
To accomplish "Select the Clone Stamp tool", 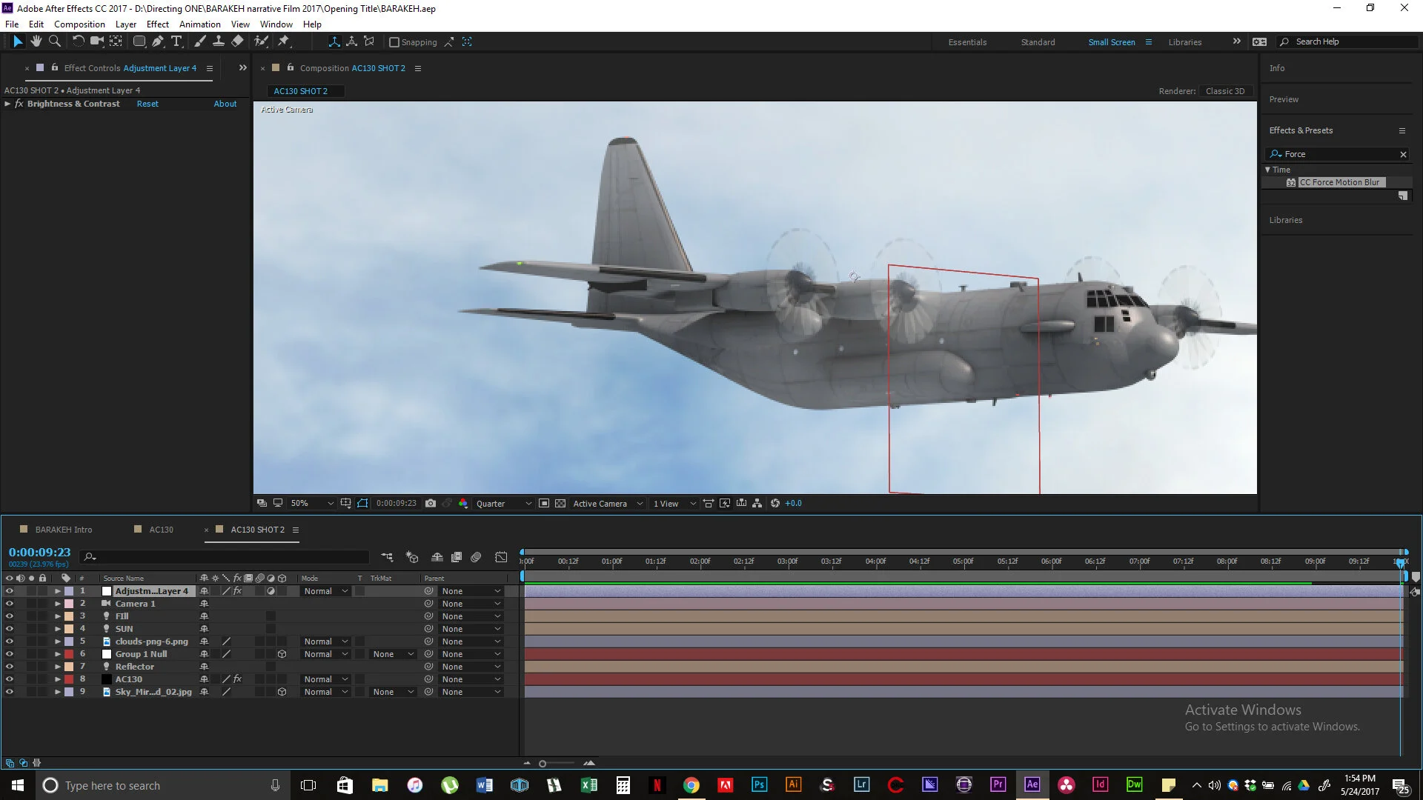I will 219,41.
